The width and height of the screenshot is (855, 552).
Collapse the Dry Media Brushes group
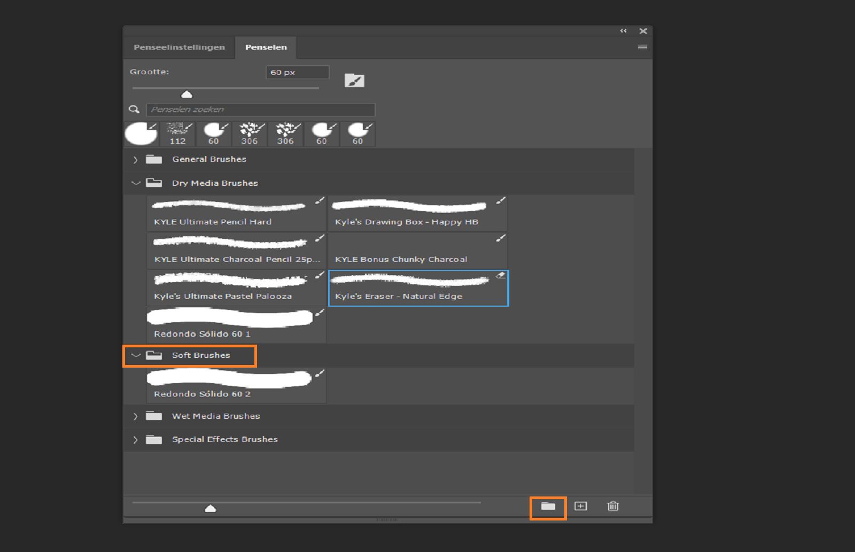coord(136,183)
